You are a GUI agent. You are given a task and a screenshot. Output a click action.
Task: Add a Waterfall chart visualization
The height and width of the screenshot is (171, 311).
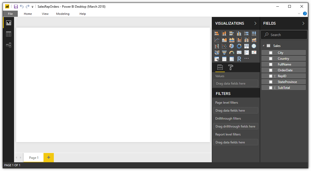tap(217, 46)
